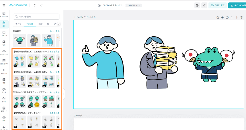Delete page 1 using the trash icon
This screenshot has height=130, width=246.
pyautogui.click(x=241, y=17)
